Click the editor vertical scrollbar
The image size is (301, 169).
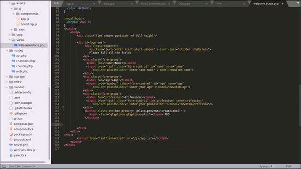tap(300, 105)
